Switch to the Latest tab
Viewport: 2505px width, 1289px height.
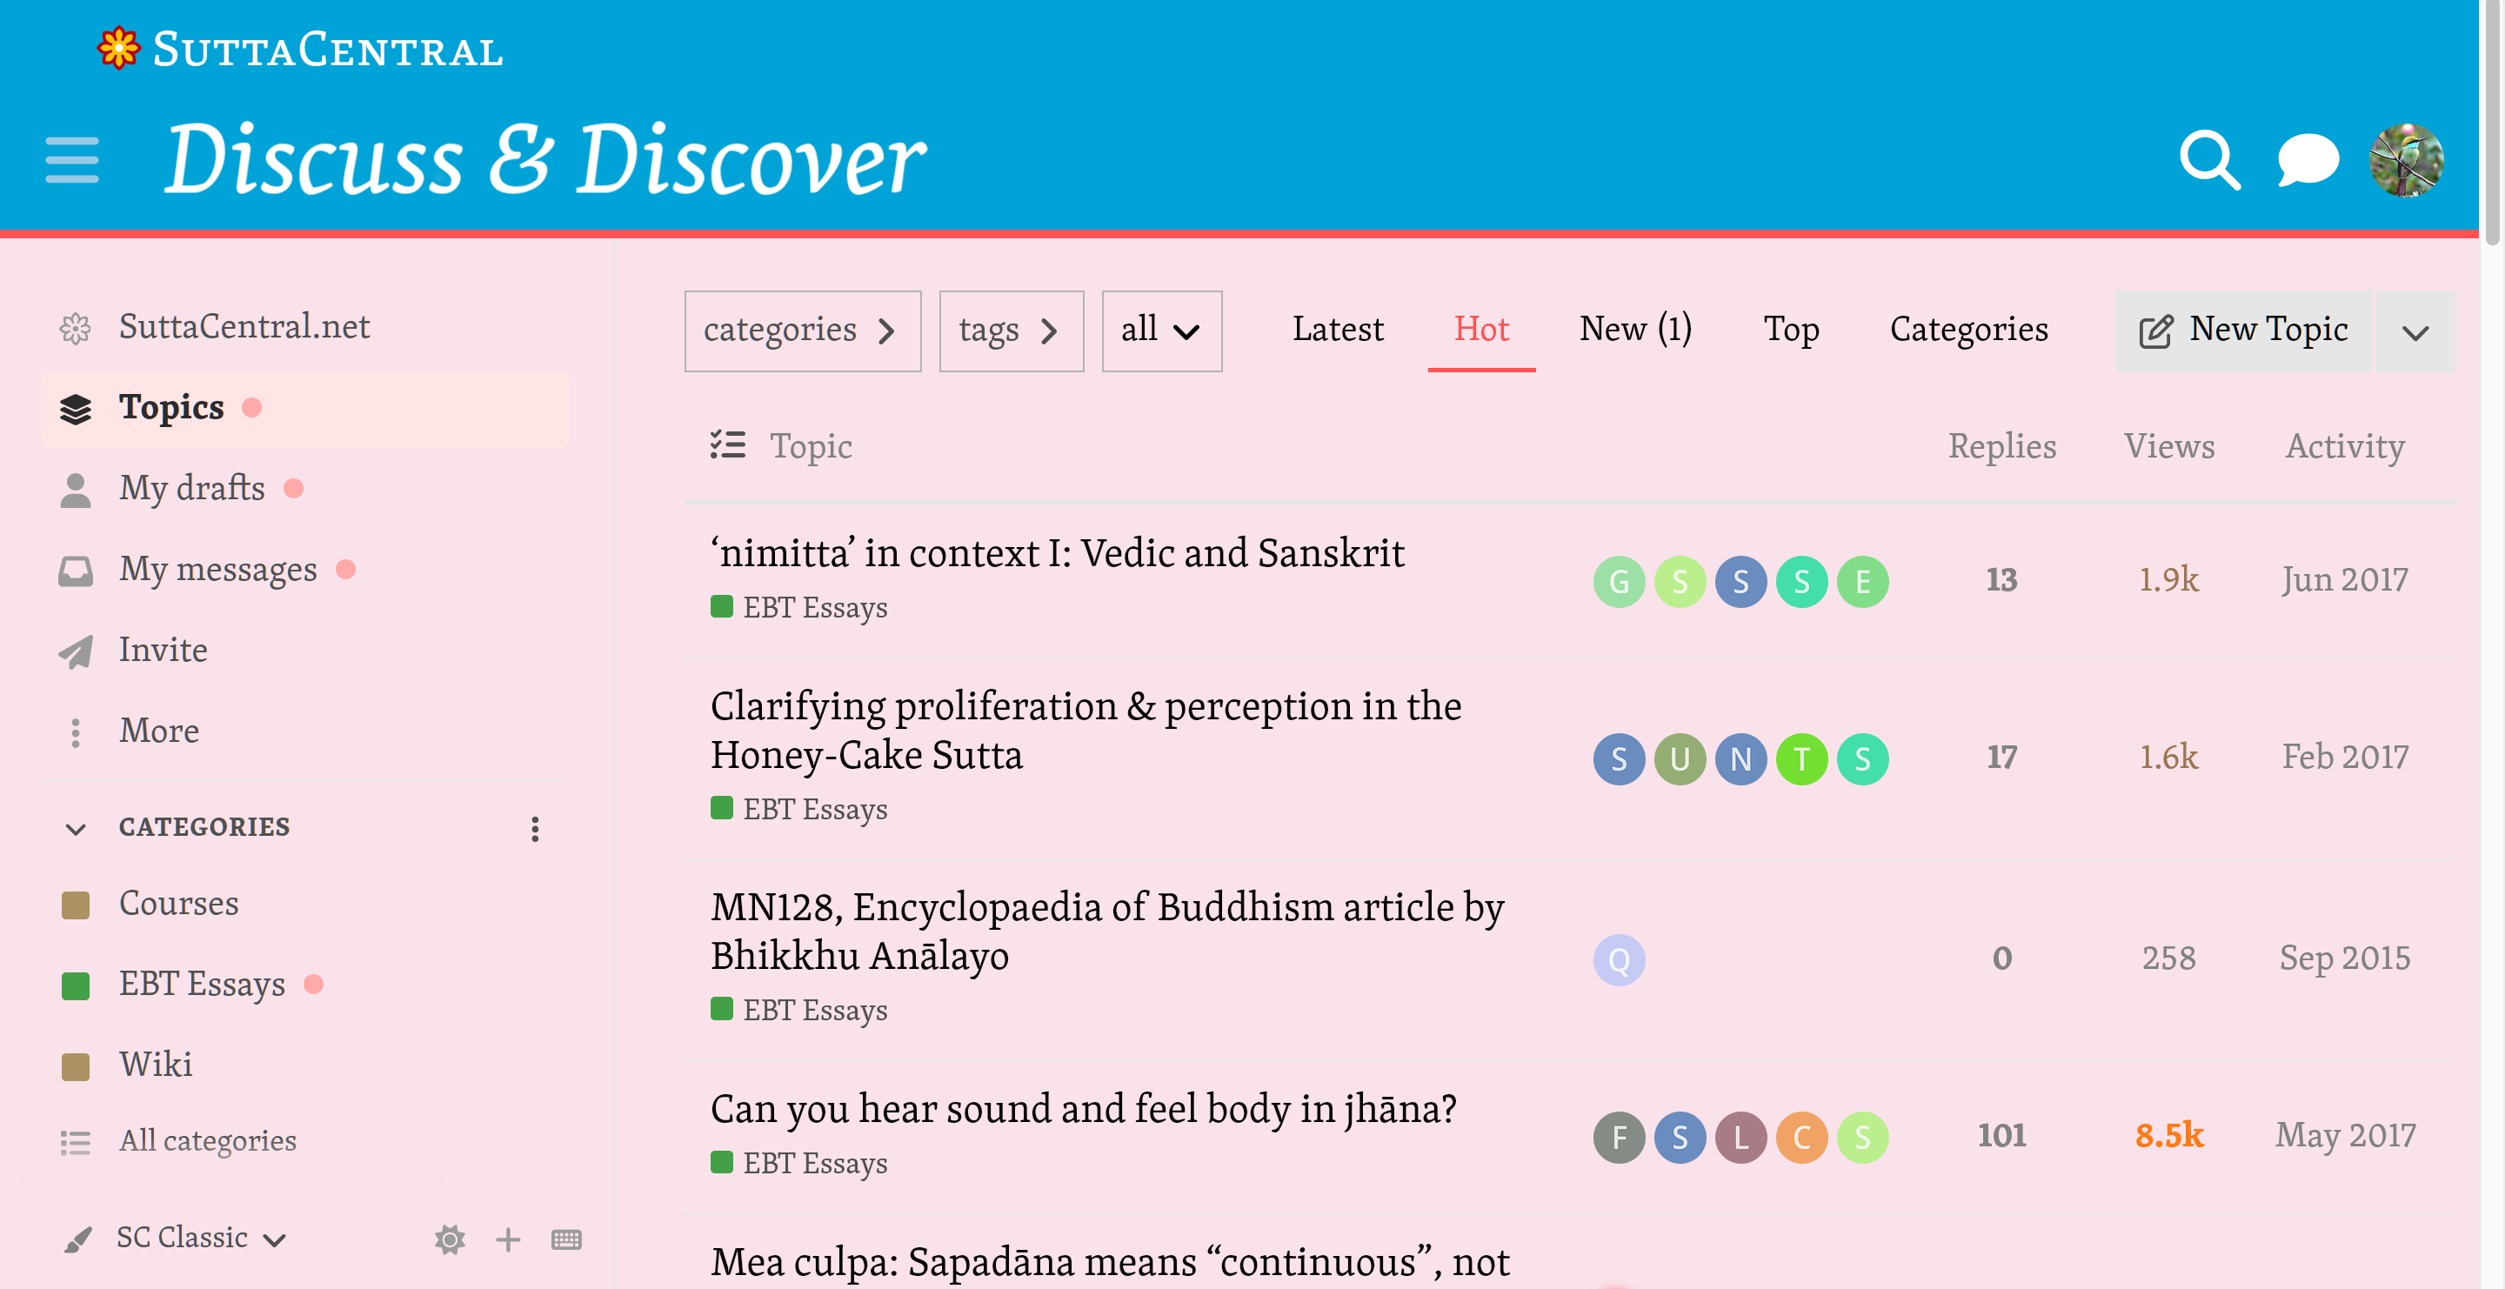(1337, 330)
